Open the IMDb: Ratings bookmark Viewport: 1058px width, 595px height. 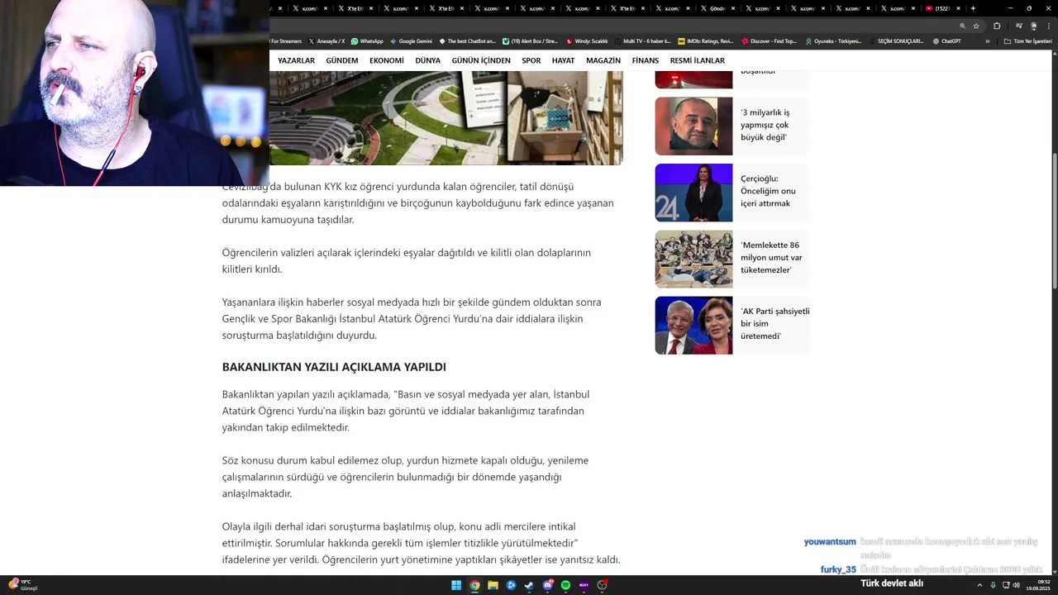tap(705, 40)
